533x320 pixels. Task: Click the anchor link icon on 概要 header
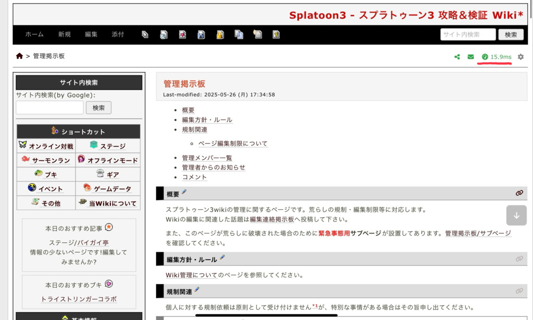(519, 193)
